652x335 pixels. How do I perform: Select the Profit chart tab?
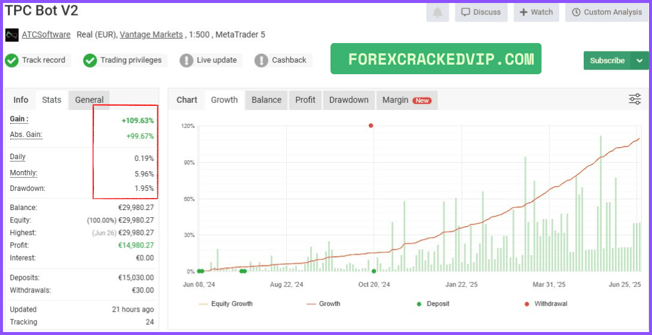click(x=305, y=100)
